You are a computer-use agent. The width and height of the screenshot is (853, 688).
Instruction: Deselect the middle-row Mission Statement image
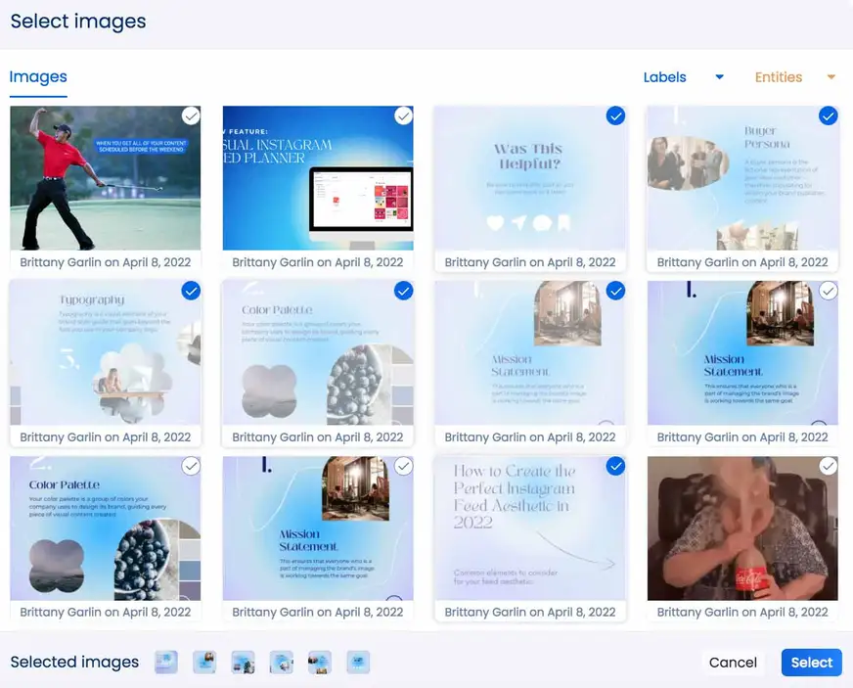616,291
